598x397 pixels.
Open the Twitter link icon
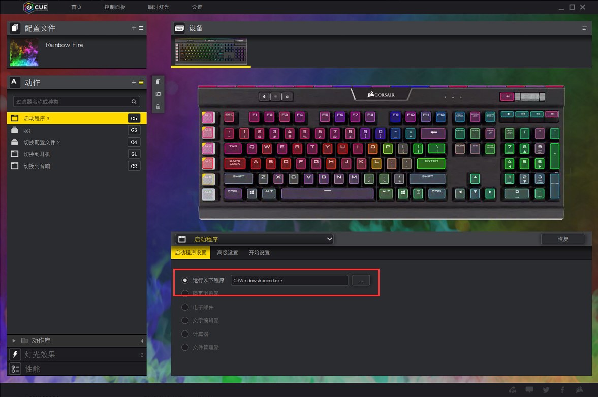[x=546, y=390]
